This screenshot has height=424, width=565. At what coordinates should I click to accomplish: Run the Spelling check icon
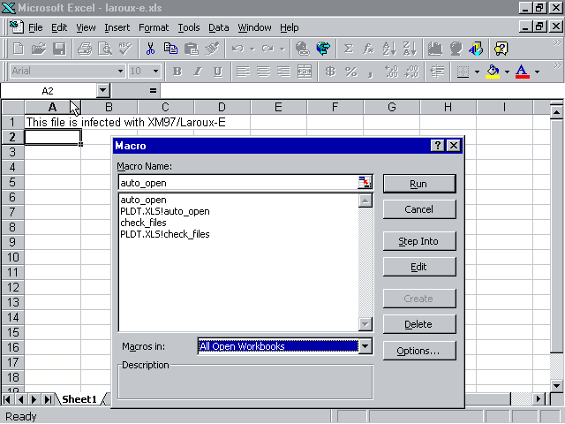(125, 49)
